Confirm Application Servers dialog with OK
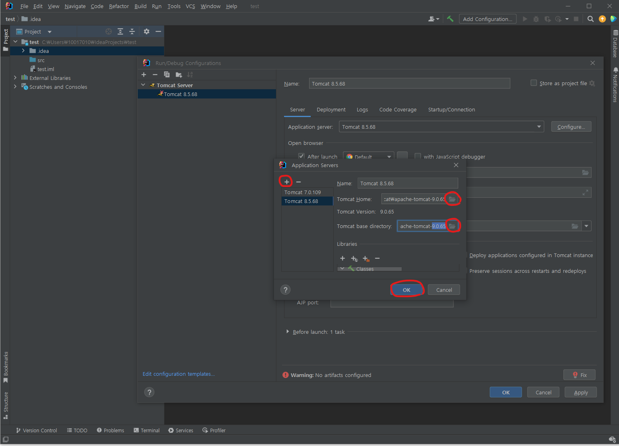 406,290
